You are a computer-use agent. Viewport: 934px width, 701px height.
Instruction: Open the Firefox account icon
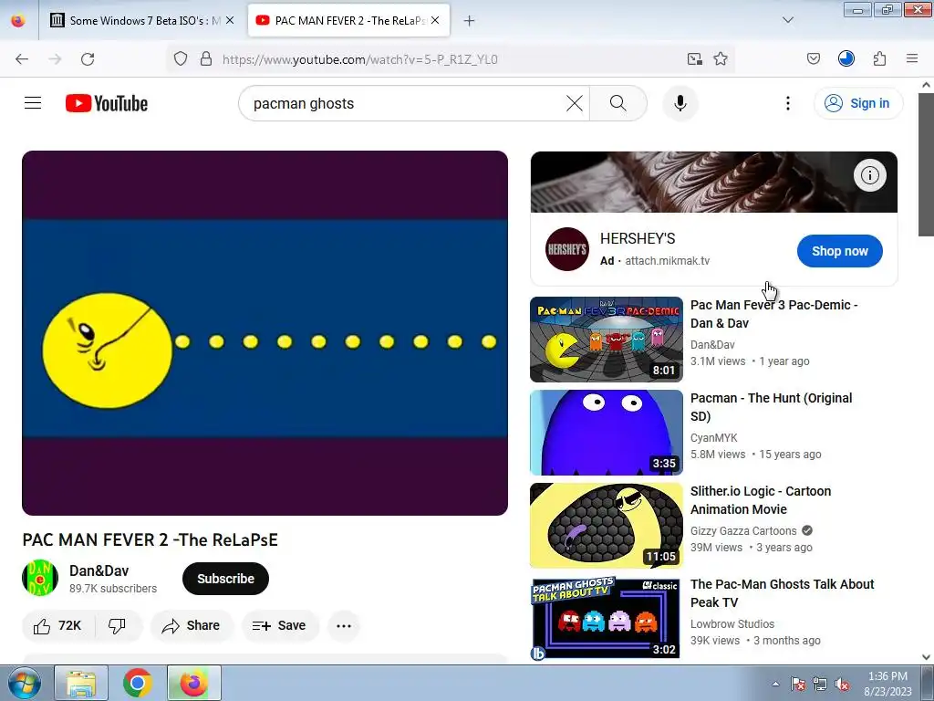point(846,59)
